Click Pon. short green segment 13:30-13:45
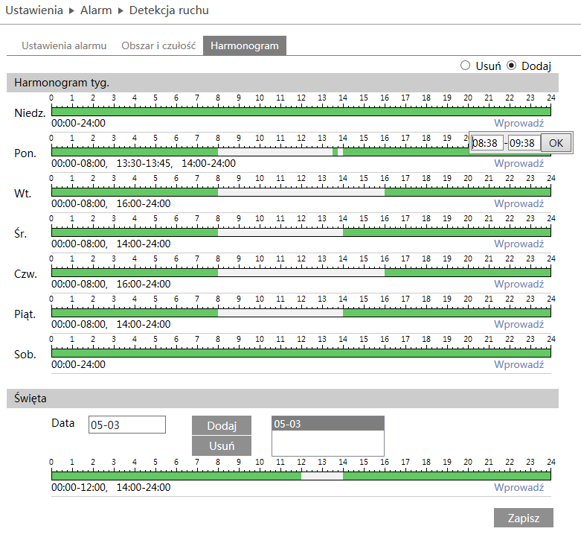The height and width of the screenshot is (546, 581). click(x=335, y=152)
